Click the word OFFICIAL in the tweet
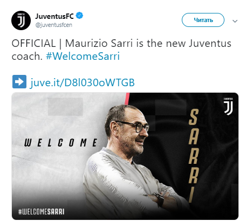The image size is (246, 222). pyautogui.click(x=33, y=44)
